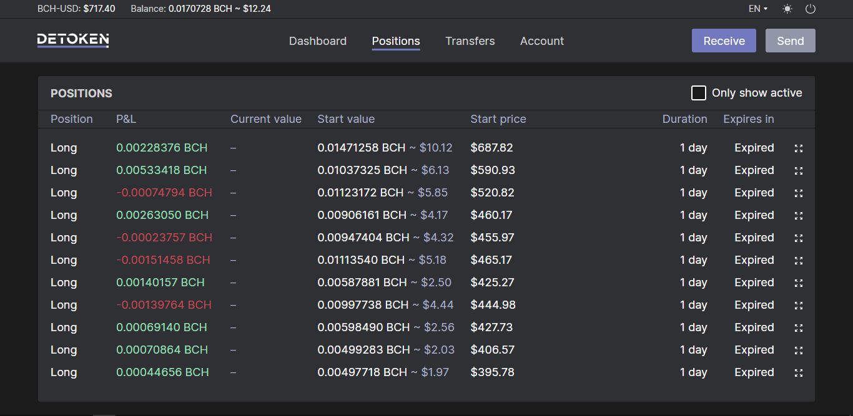Expand details for the $590.93 position

click(798, 171)
